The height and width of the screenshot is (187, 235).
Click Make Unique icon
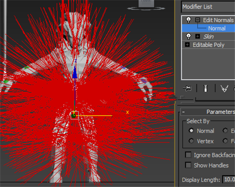pos(224,88)
